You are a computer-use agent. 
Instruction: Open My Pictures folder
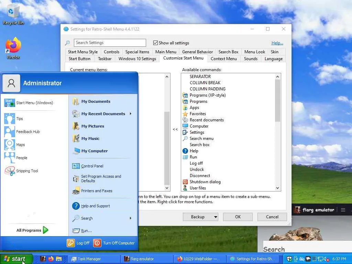click(88, 126)
